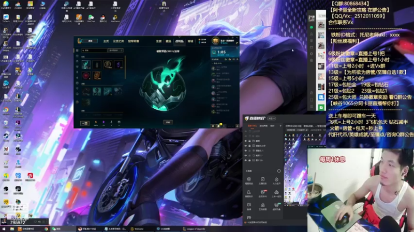Toggle visibility of the layer above 摄像头文字
Image resolution: width=414 pixels, height=232 pixels.
click(245, 141)
